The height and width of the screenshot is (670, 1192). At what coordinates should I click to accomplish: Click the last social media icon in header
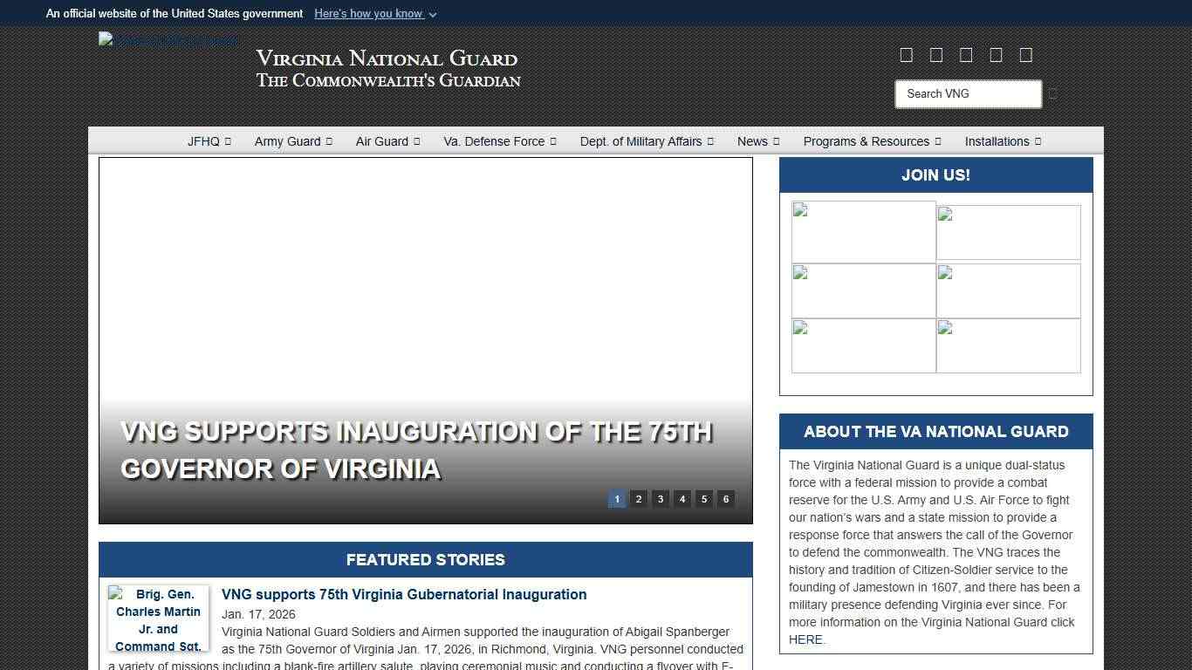click(1026, 55)
